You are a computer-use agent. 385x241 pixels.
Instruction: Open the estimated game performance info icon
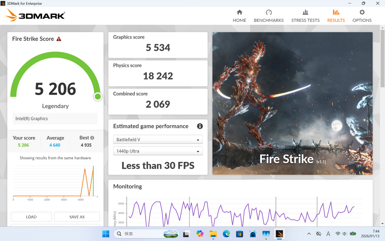(x=200, y=126)
